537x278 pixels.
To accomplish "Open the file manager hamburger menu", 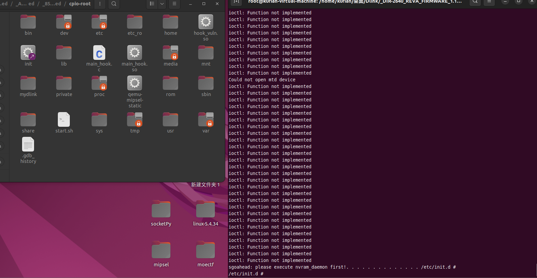I will point(174,4).
